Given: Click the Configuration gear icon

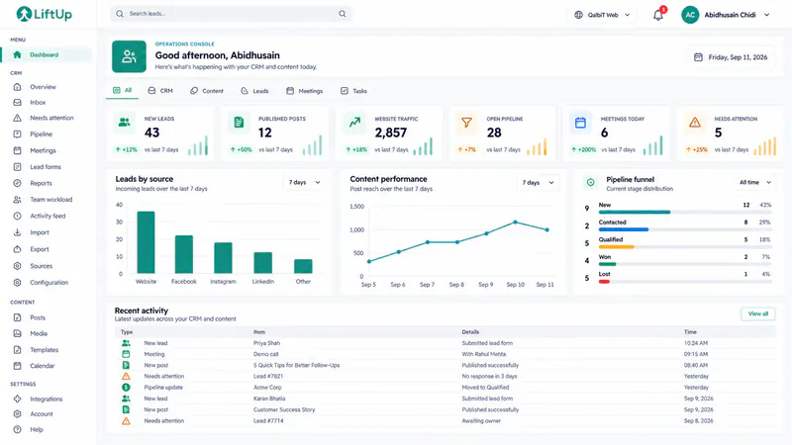Looking at the screenshot, I should (x=17, y=283).
